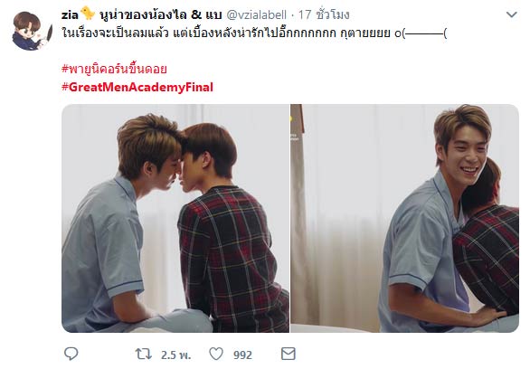This screenshot has height=369, width=530.
Task: Expand the tweet options chevron menu
Action: point(511,14)
